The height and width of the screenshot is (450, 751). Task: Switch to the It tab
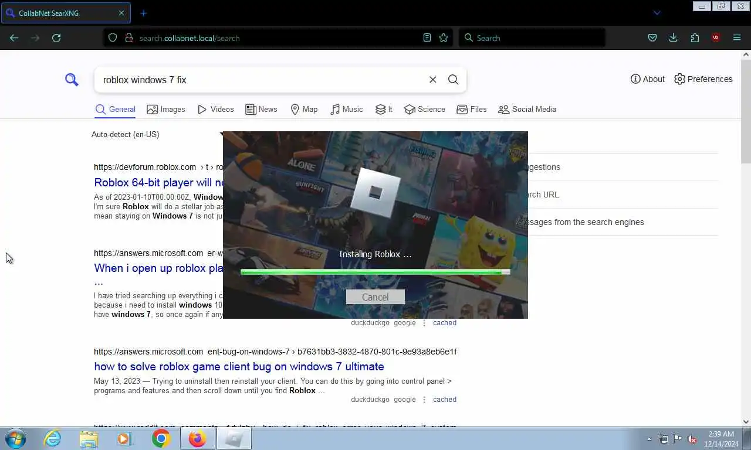pos(384,109)
